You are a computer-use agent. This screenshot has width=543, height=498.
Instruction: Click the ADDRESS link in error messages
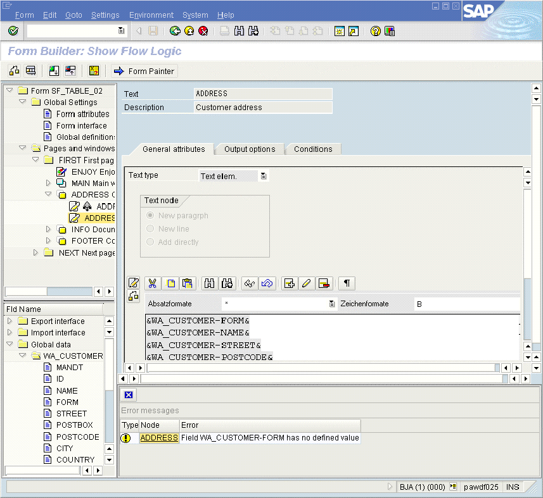pos(159,438)
